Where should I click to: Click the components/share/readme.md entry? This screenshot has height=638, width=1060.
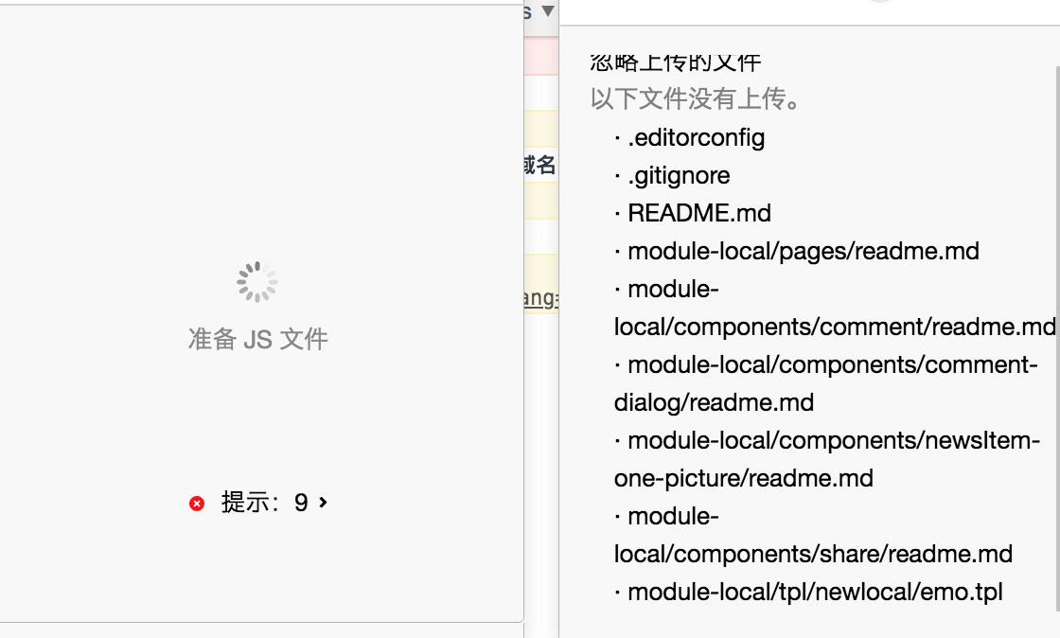[813, 554]
